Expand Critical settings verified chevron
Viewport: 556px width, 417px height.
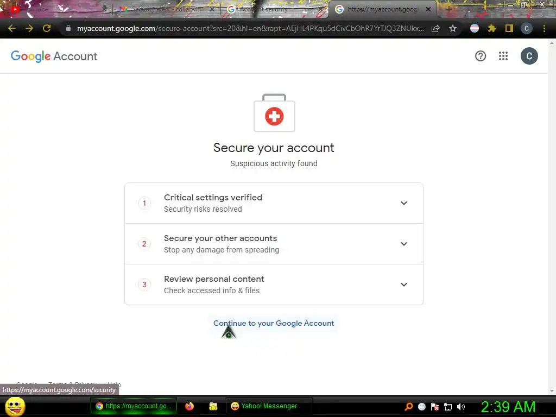tap(404, 203)
